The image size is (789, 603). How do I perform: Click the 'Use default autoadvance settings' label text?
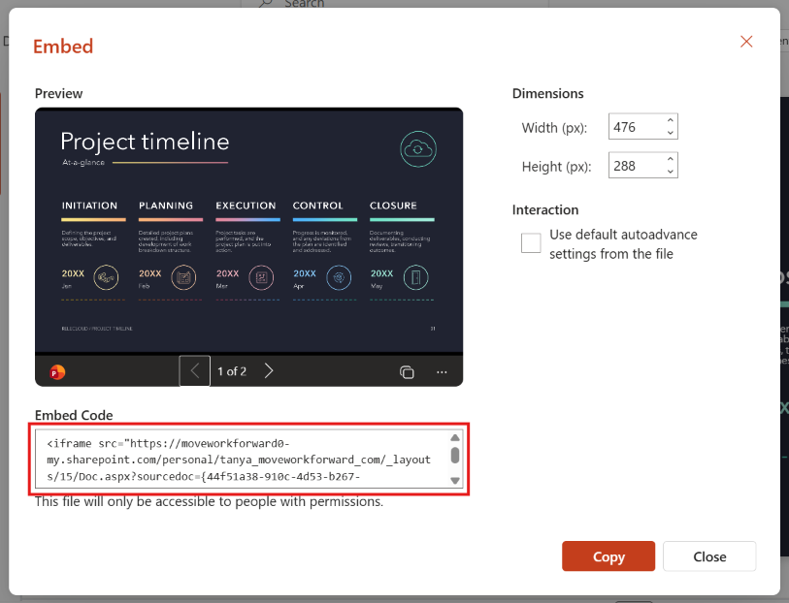point(623,244)
